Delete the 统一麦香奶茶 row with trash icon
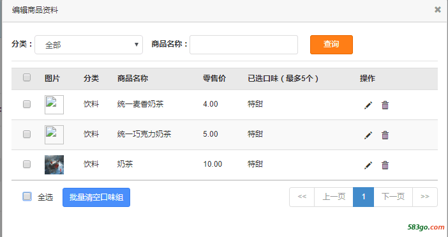Viewport: 448px width, 237px height. pyautogui.click(x=385, y=105)
